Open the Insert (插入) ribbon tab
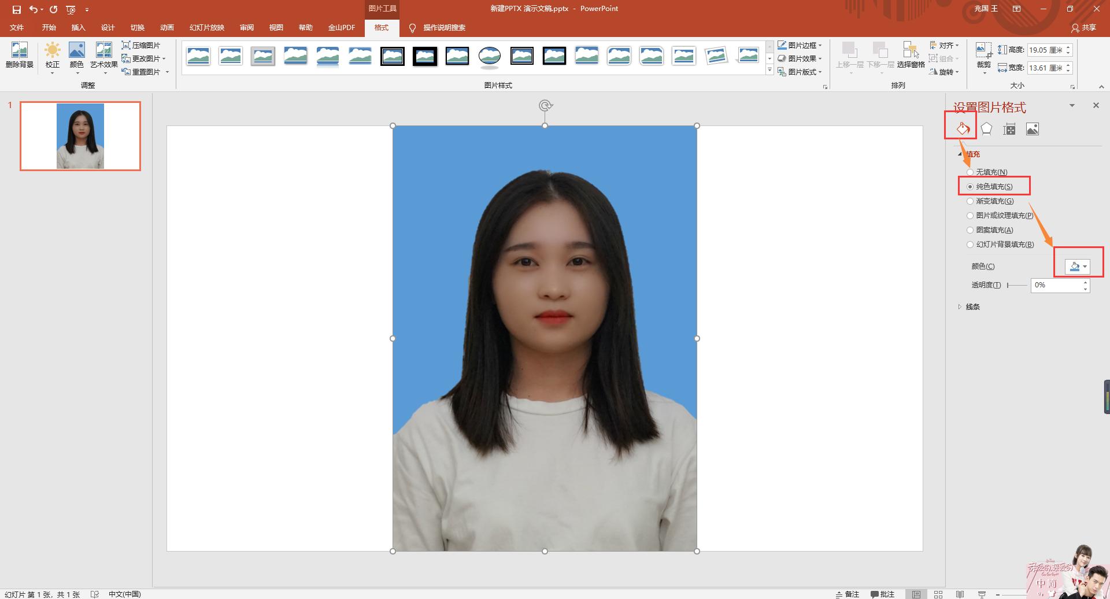The height and width of the screenshot is (599, 1110). 78,28
